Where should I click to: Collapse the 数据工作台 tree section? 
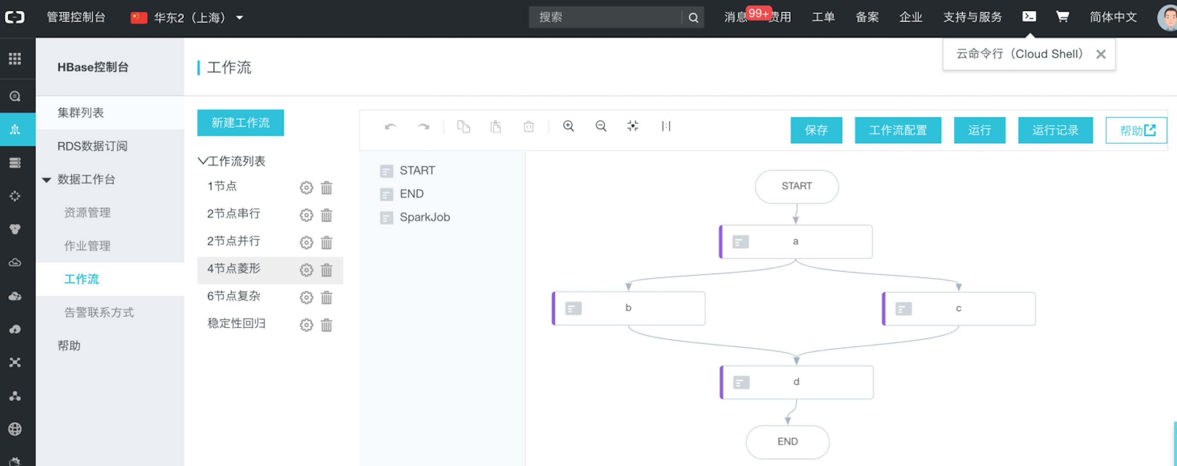coord(46,180)
